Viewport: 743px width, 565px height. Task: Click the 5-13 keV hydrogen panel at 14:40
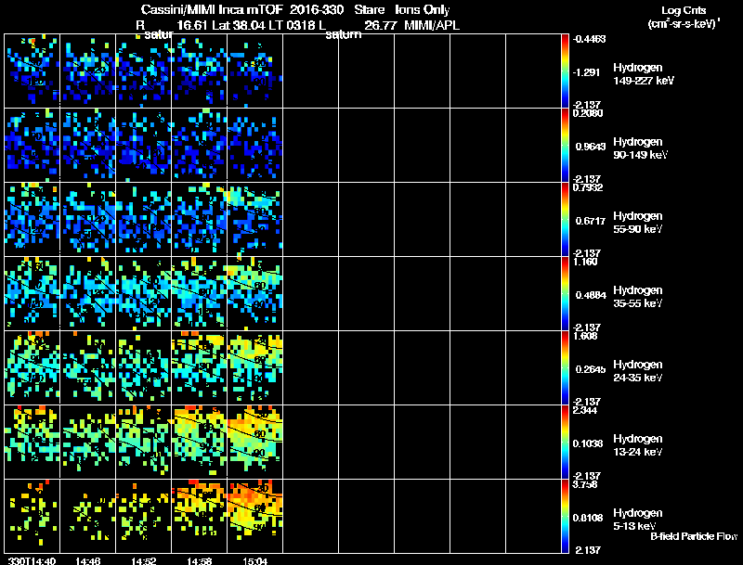pyautogui.click(x=33, y=516)
